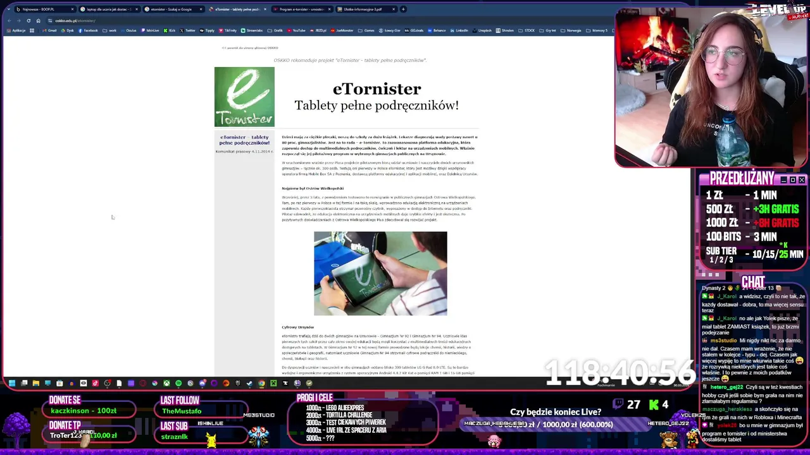This screenshot has height=455, width=810.
Task: Open Spotify from the taskbar
Action: (x=178, y=383)
